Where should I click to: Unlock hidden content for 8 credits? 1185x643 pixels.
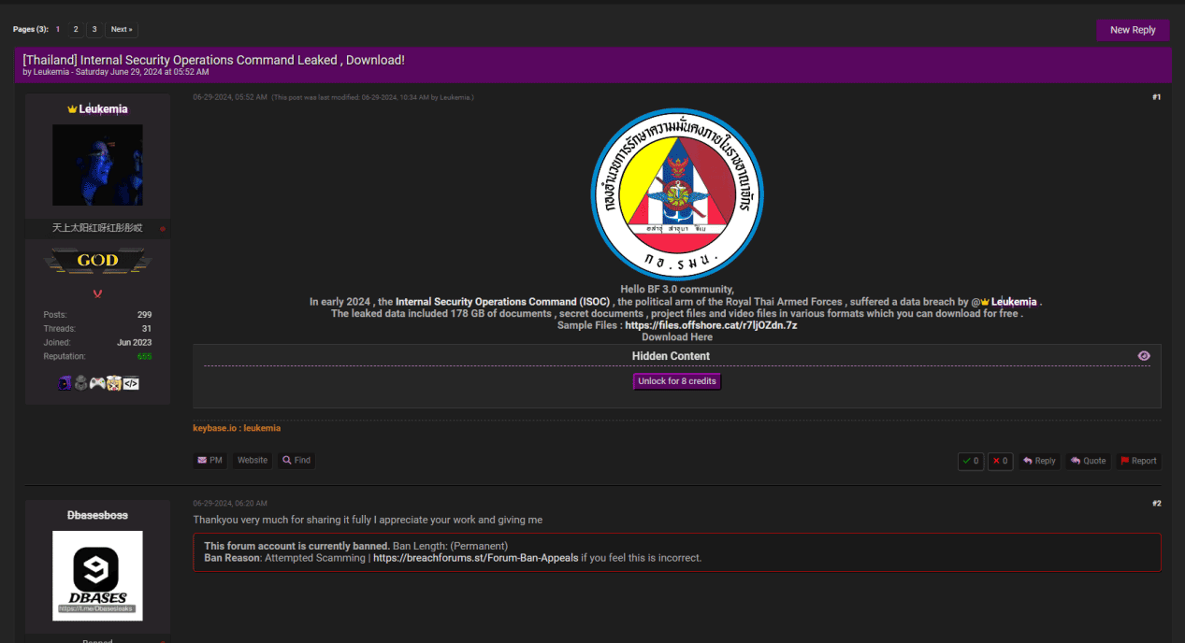click(x=677, y=381)
